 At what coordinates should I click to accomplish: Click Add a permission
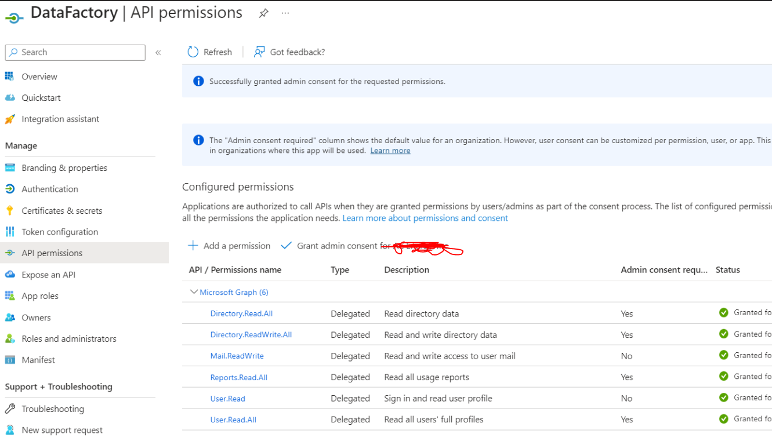[230, 246]
